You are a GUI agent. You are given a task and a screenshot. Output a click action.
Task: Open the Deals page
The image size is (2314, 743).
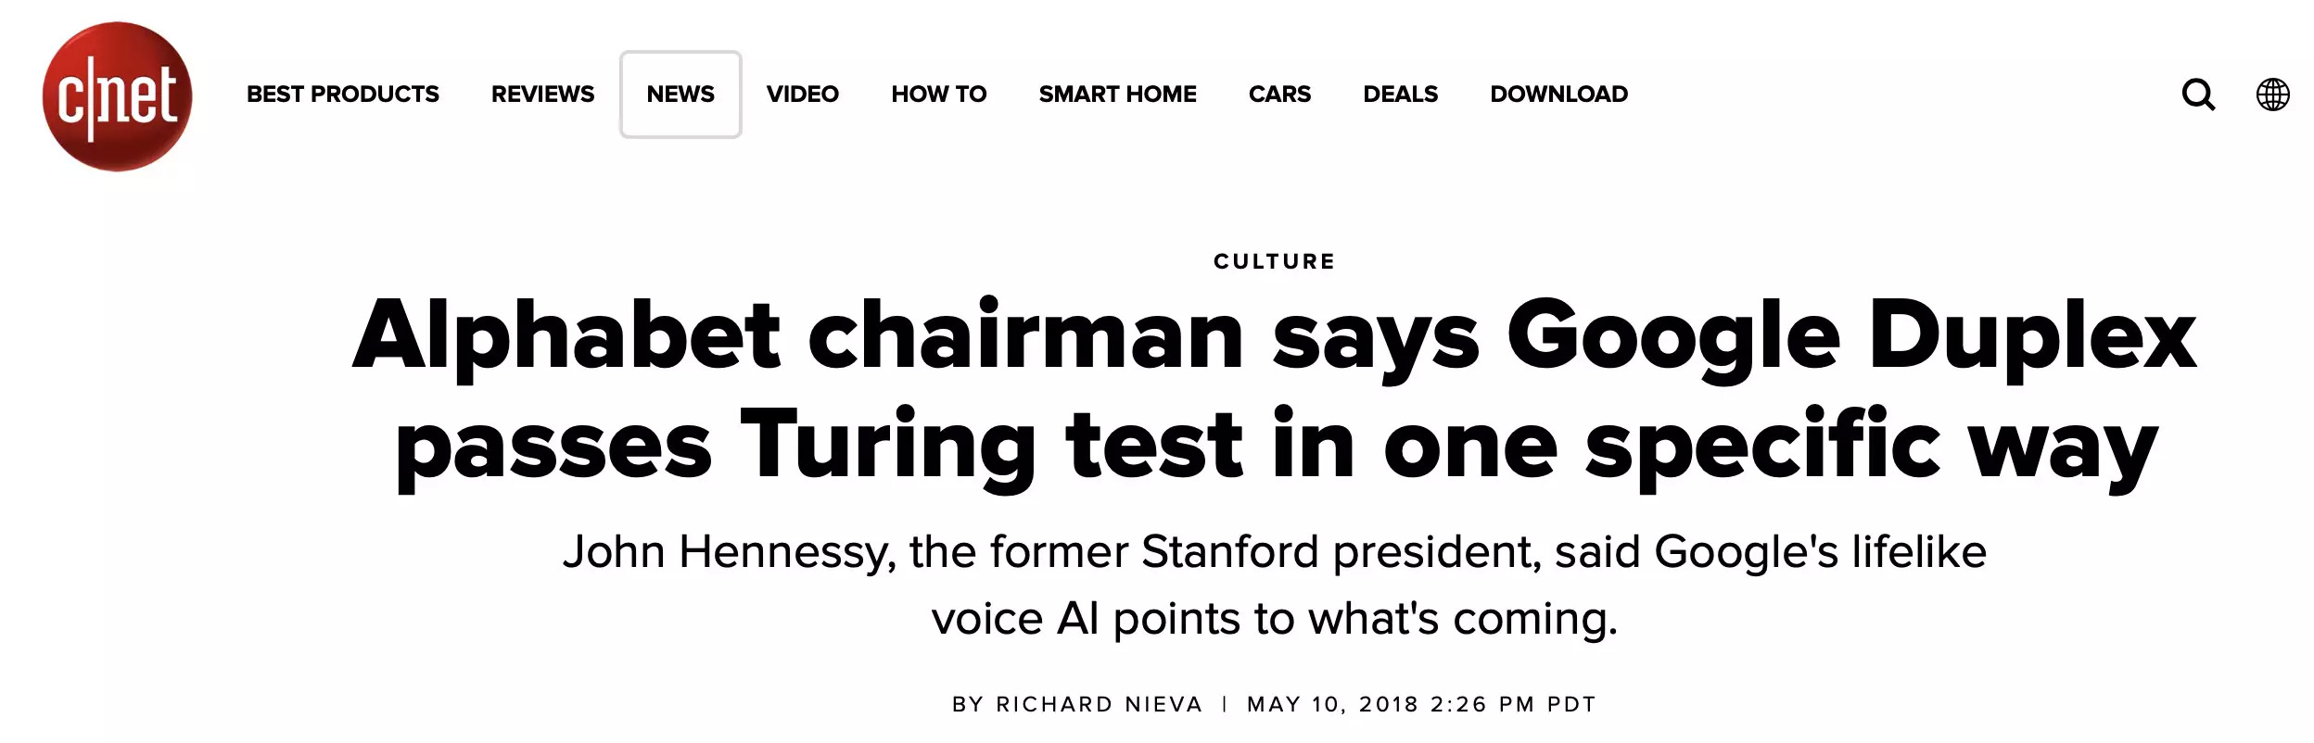(1400, 94)
